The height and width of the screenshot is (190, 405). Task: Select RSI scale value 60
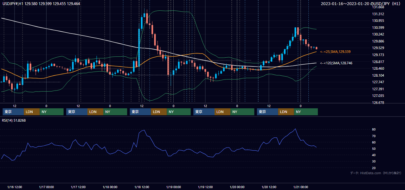(374, 142)
